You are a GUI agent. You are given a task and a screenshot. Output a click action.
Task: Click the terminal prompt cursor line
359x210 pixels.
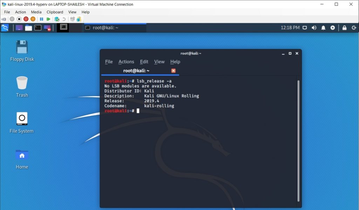122,111
